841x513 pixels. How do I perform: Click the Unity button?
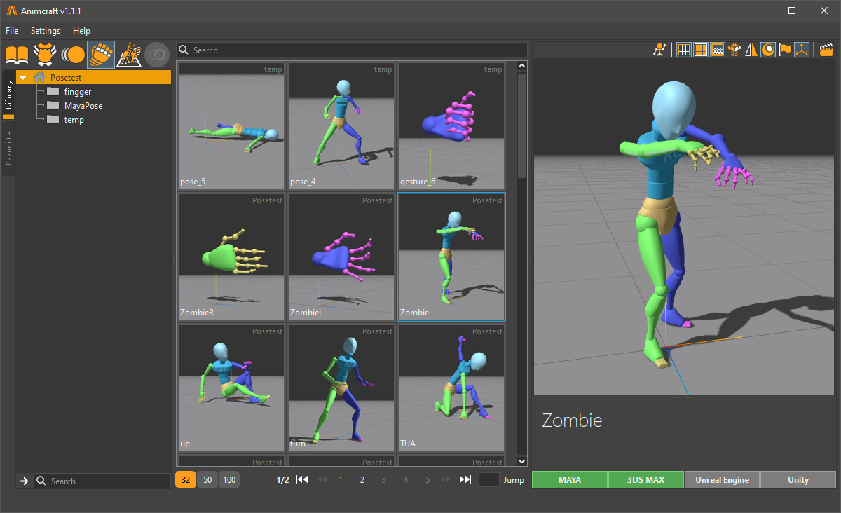[798, 480]
